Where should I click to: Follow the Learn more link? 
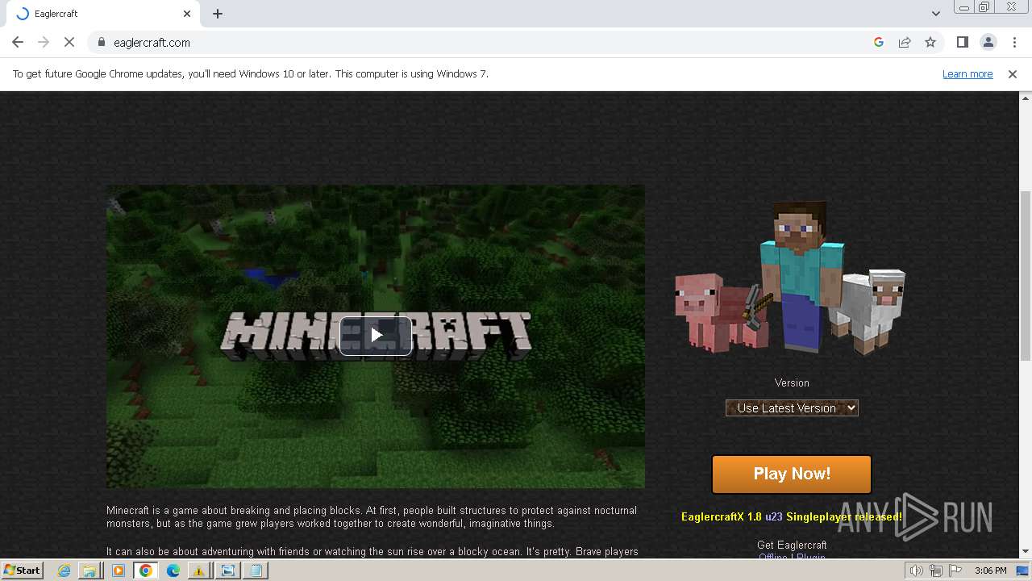point(967,74)
